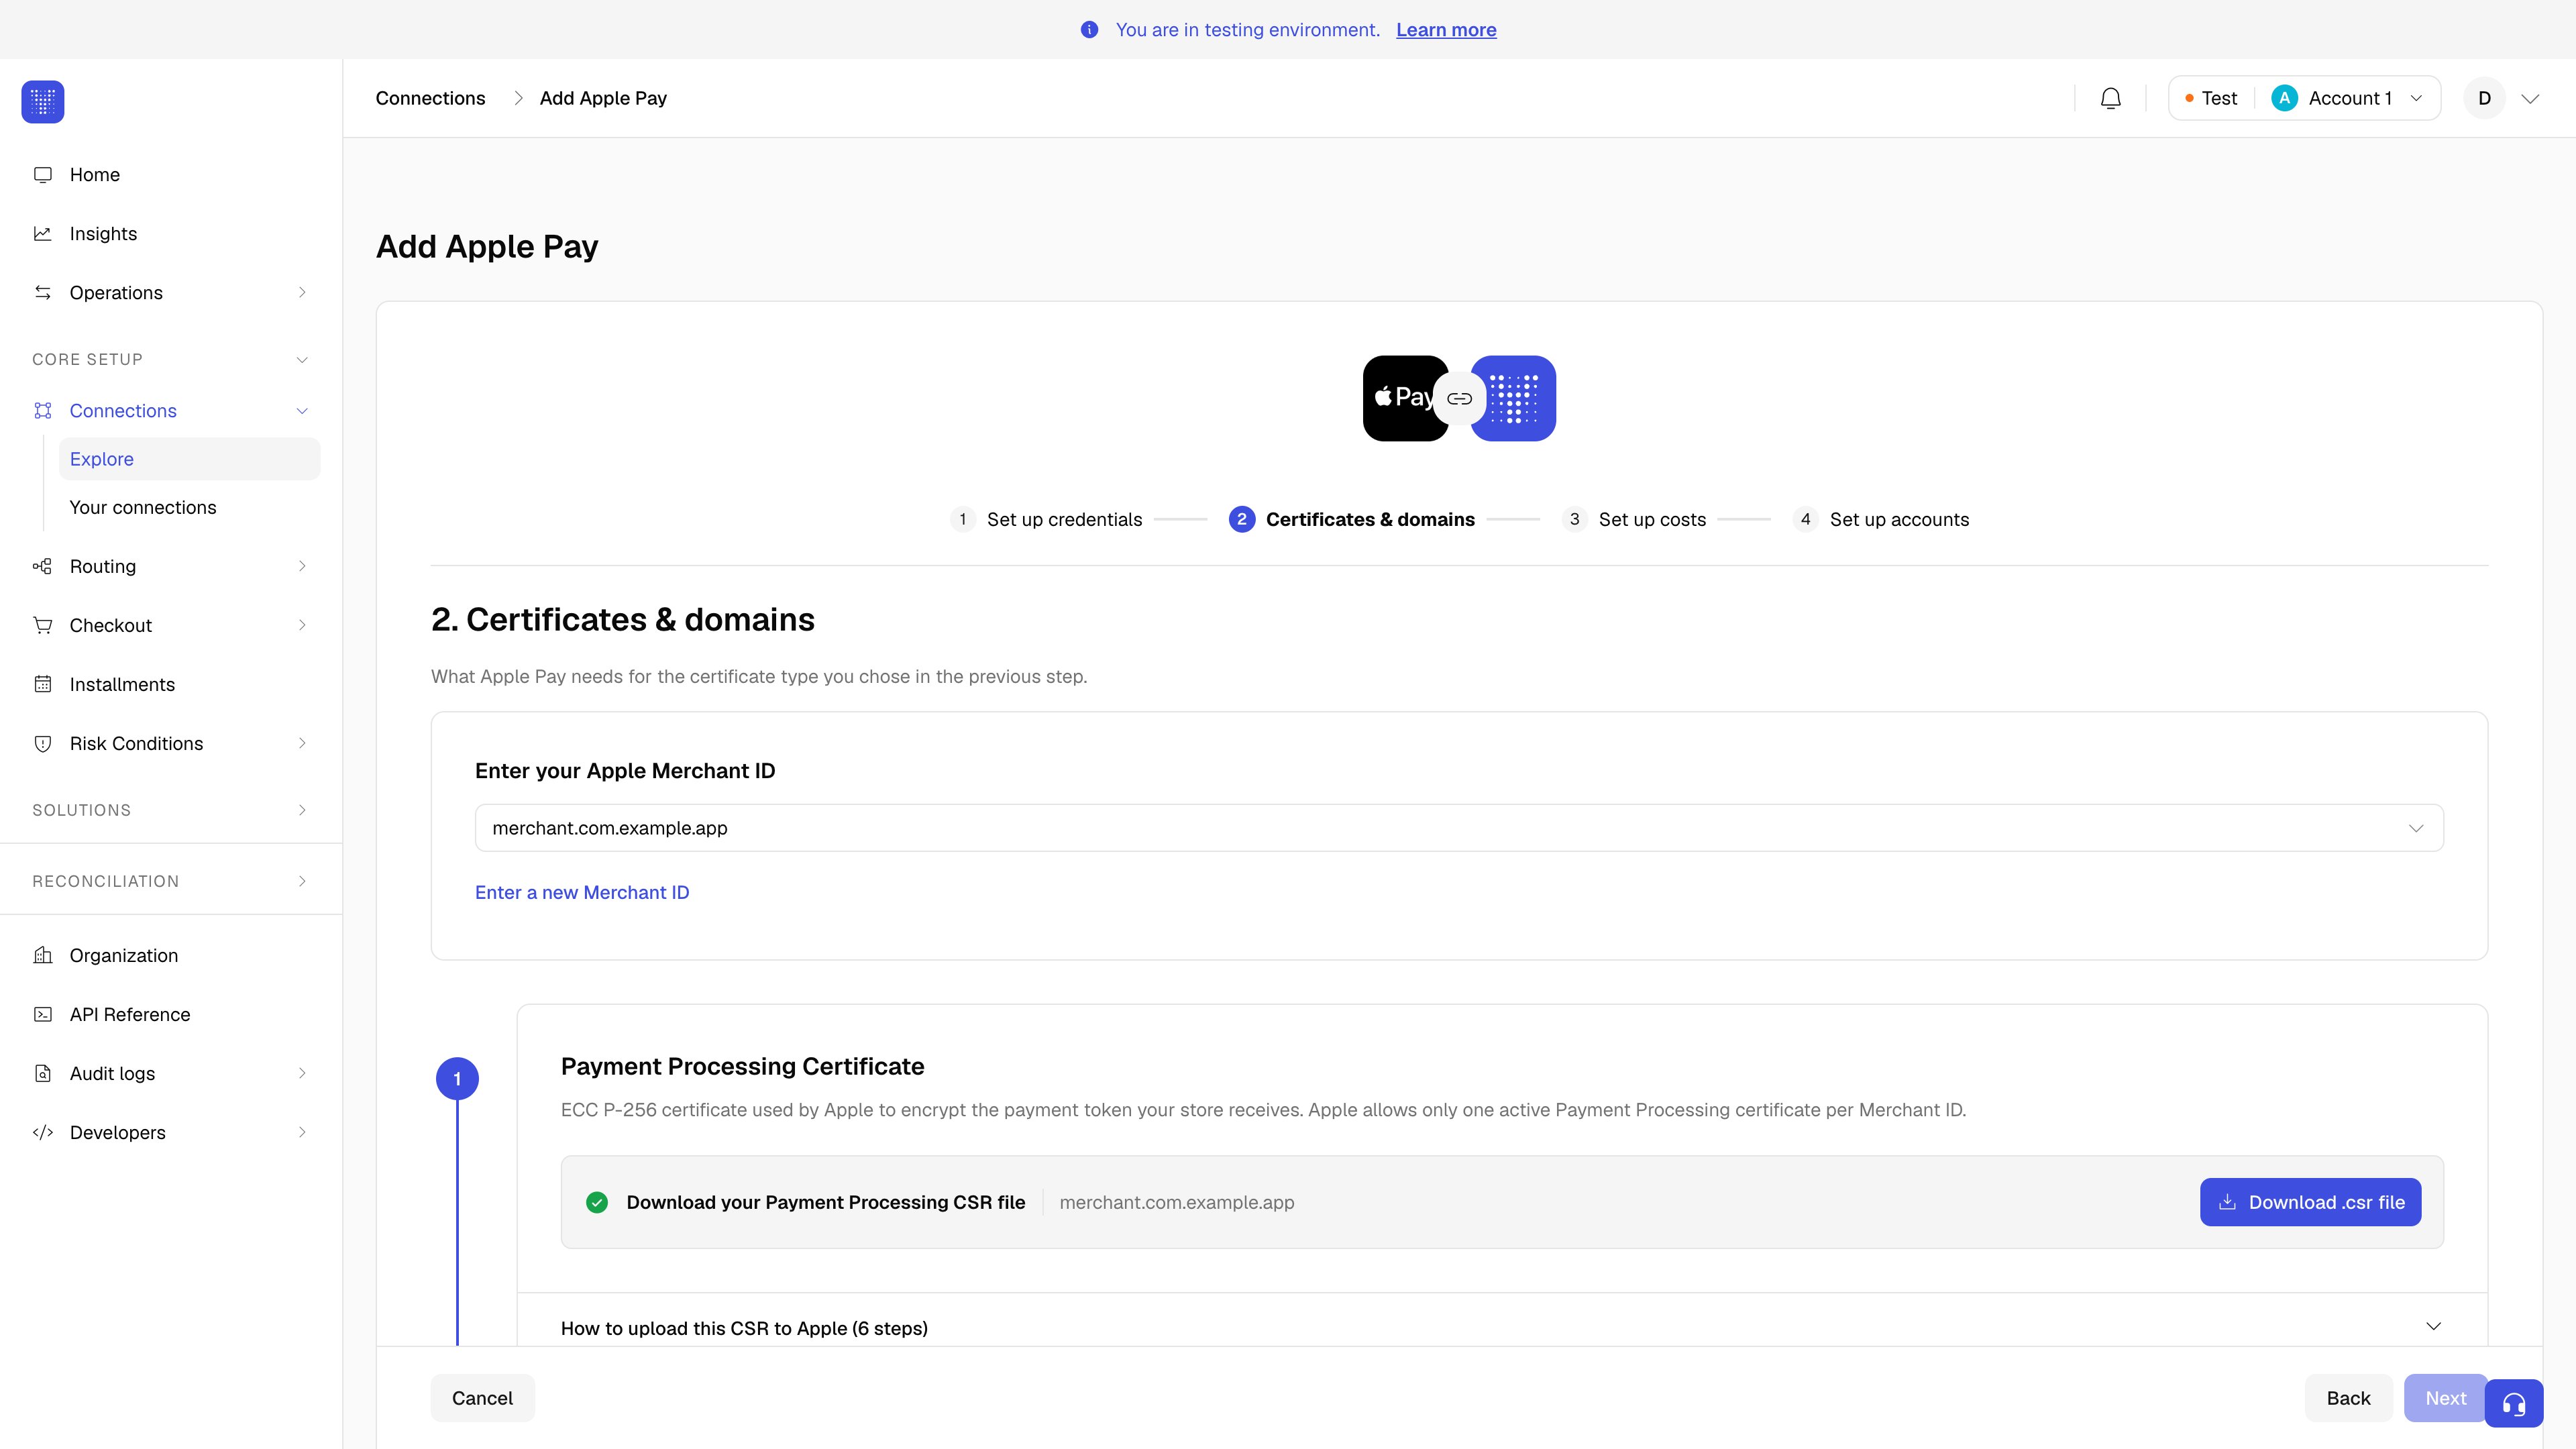This screenshot has width=2576, height=1449.
Task: Click the Apple Pay logo tile
Action: tap(1401, 398)
